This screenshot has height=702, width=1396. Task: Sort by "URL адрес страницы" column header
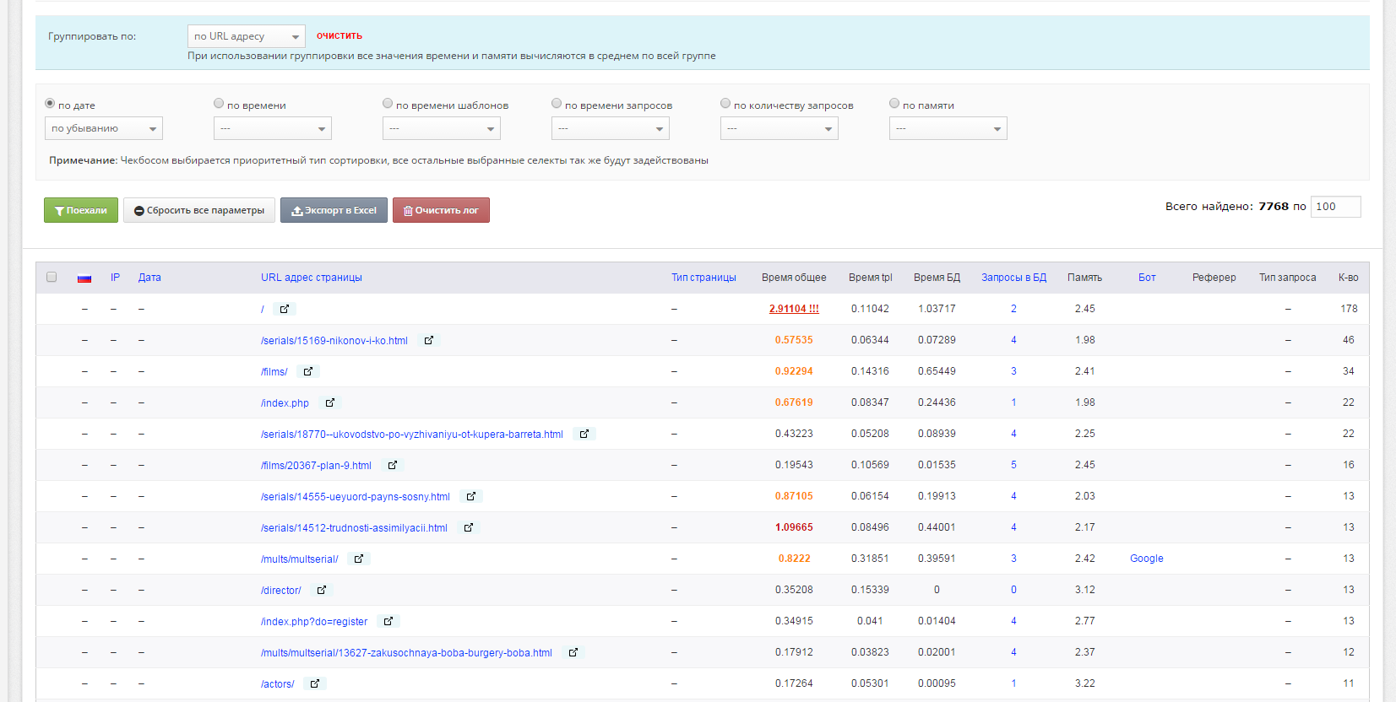coord(312,278)
